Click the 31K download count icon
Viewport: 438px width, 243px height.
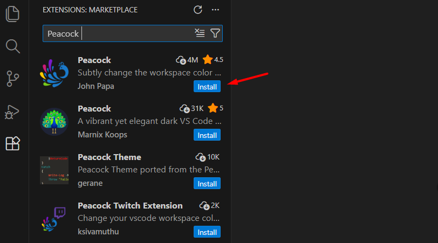(185, 108)
